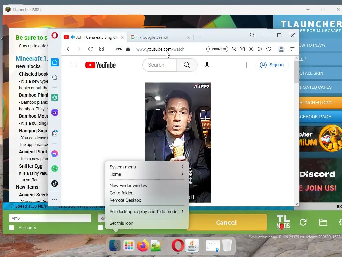Open Opera from the dock
Screen dimensions: 342x257
(178, 245)
